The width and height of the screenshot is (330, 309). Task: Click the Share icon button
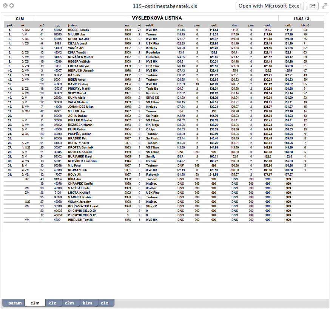(x=312, y=6)
